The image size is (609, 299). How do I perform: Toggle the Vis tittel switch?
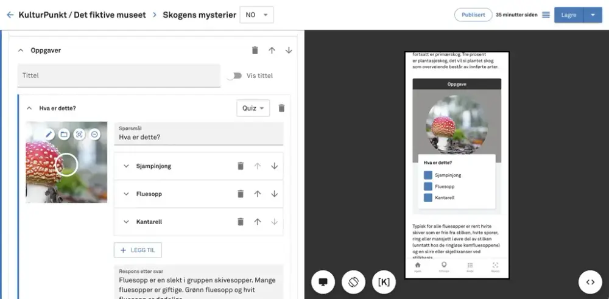234,76
